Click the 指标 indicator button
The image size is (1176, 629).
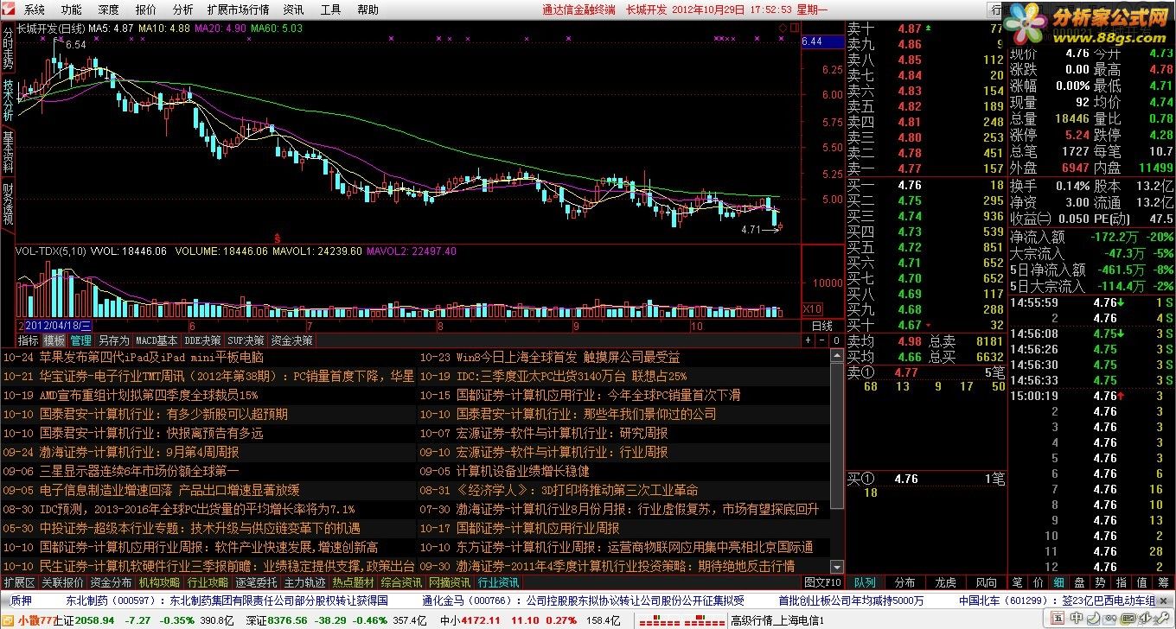click(x=29, y=340)
